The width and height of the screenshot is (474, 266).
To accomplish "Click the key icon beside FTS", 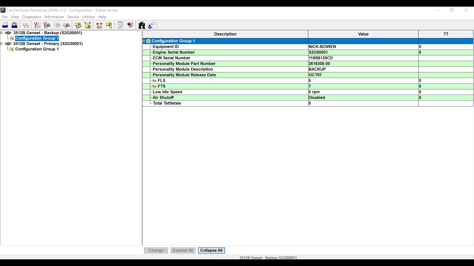I will 154,86.
